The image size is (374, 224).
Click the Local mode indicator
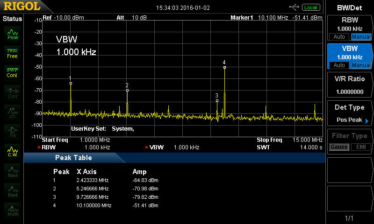point(310,7)
